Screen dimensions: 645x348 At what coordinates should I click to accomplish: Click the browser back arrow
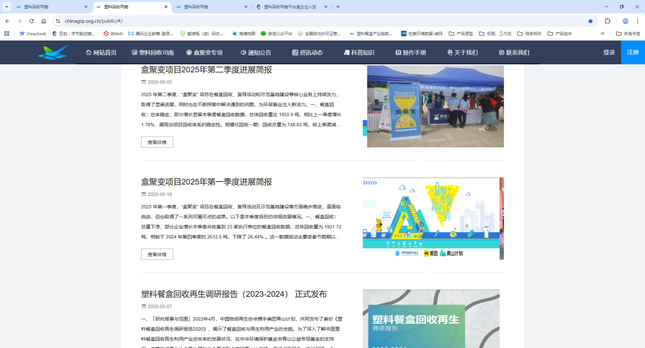tap(7, 21)
